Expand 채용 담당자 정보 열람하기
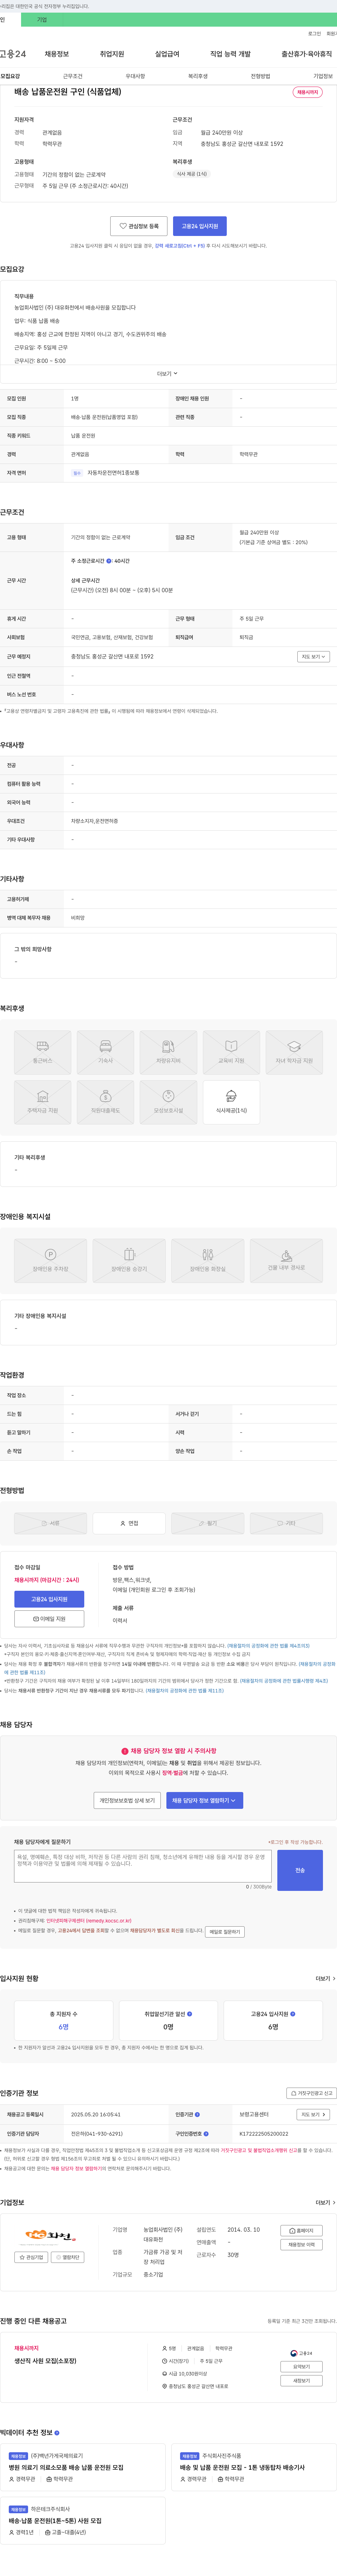Screen dimensions: 337x2576 (x=205, y=1800)
